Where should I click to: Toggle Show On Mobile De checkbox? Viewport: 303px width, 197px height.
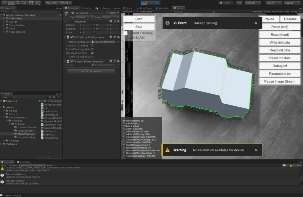pos(92,57)
